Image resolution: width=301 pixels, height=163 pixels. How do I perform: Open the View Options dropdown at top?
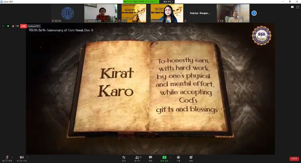(x=168, y=2)
